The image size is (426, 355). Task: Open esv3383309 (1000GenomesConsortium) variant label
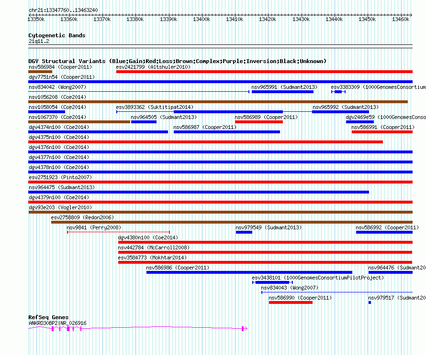coord(378,87)
